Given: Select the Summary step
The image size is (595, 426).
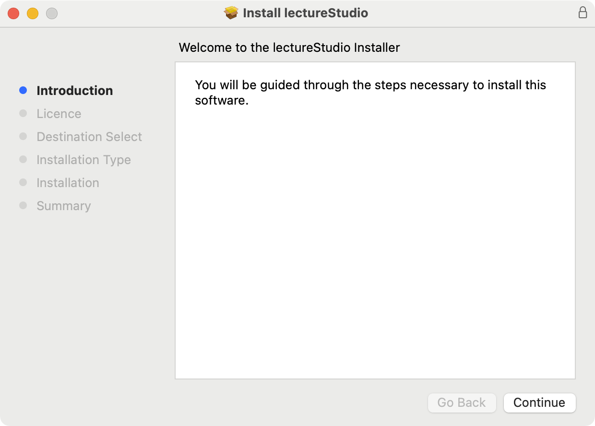Looking at the screenshot, I should [x=63, y=205].
